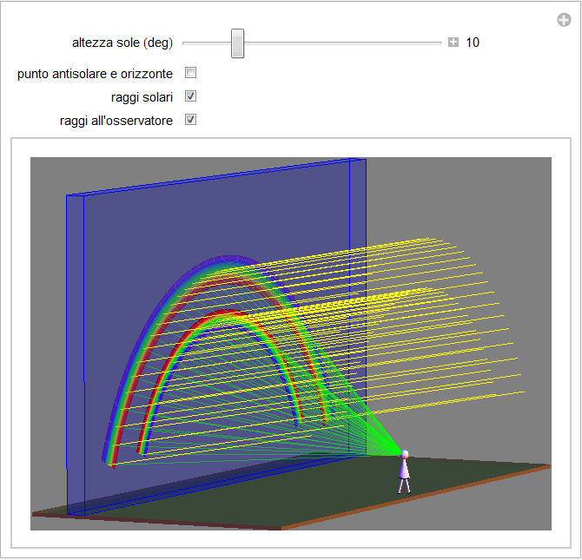Click the observer figure in the 3D scene
The image size is (582, 560).
(x=404, y=472)
